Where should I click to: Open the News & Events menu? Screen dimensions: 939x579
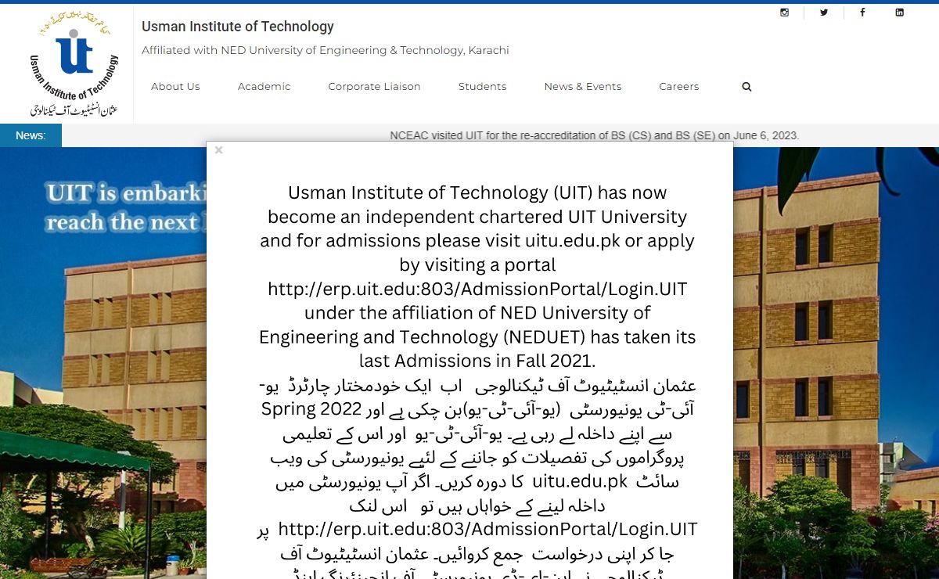tap(583, 87)
